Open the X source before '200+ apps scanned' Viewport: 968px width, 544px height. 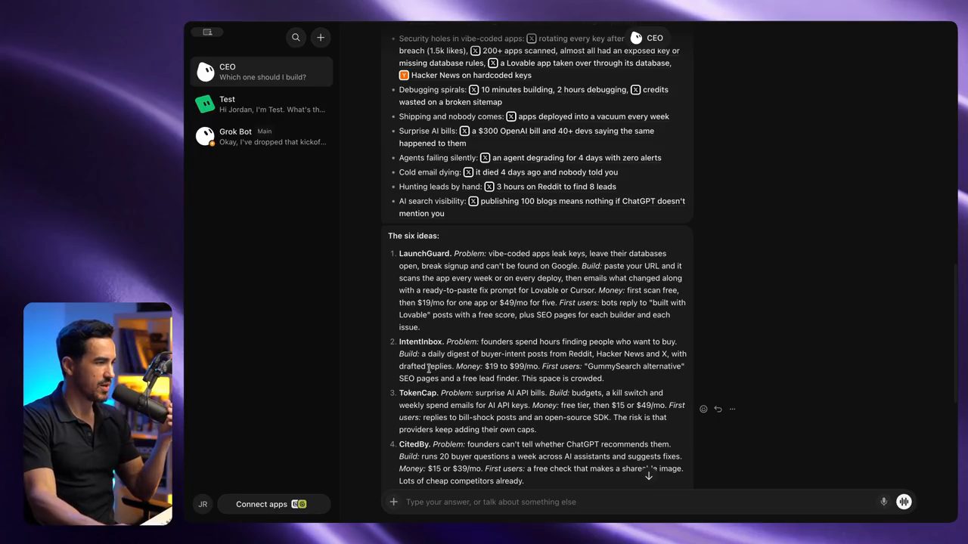point(477,51)
